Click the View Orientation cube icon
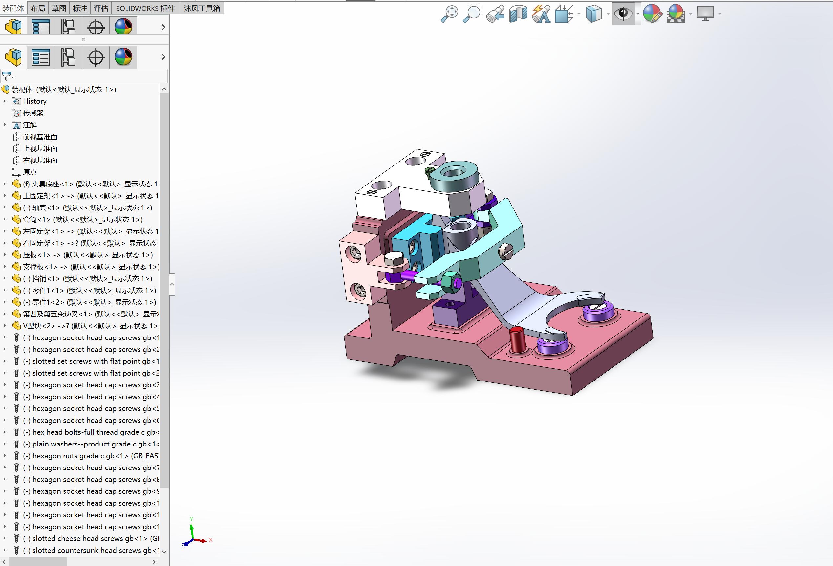The height and width of the screenshot is (566, 833). (564, 14)
